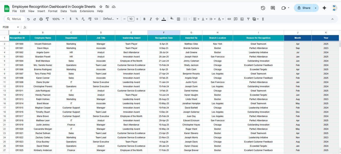Select the Paint format tool
Viewport: 341px width, 154px height.
tap(47, 19)
